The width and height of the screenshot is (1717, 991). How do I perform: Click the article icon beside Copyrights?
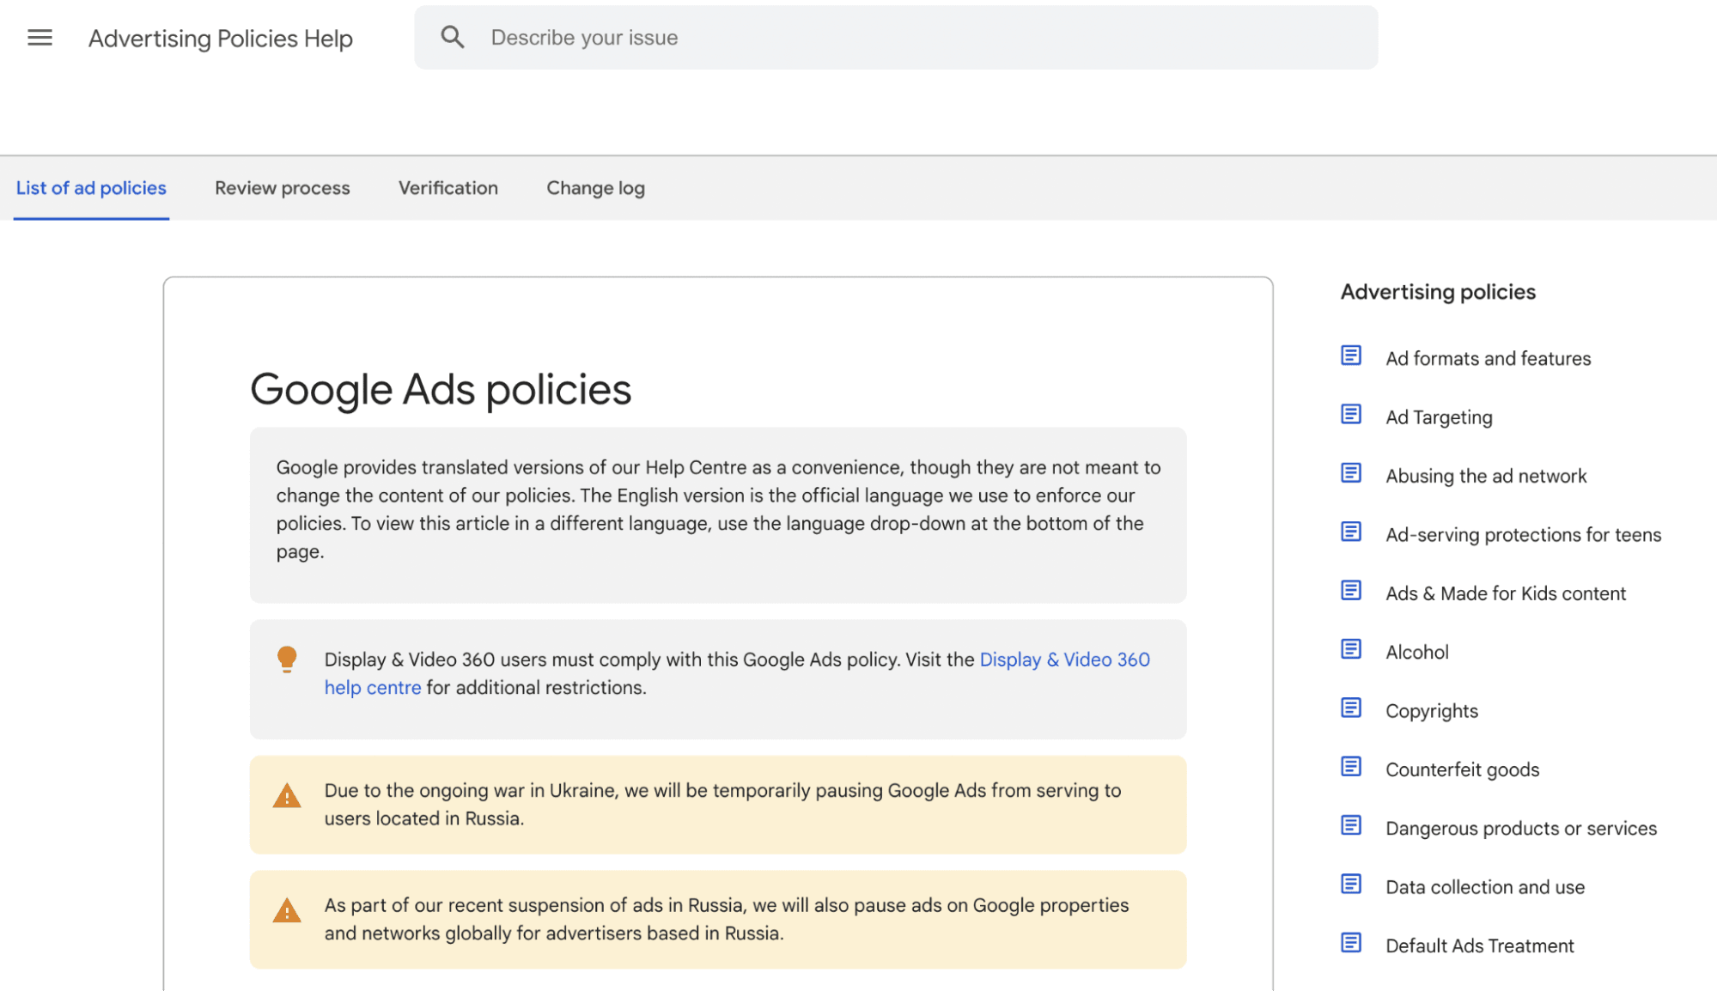point(1350,708)
